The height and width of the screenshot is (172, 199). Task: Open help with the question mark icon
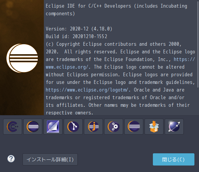tap(11, 159)
